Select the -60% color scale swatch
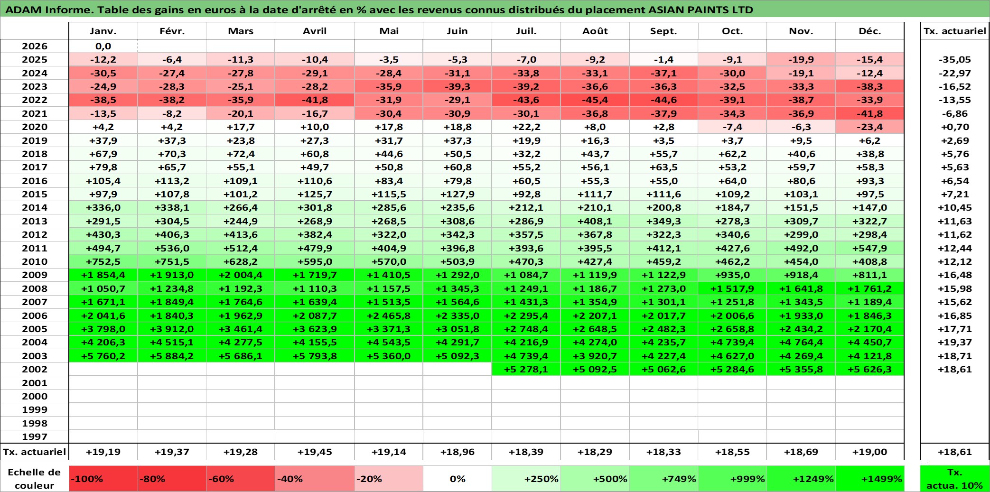 [241, 479]
